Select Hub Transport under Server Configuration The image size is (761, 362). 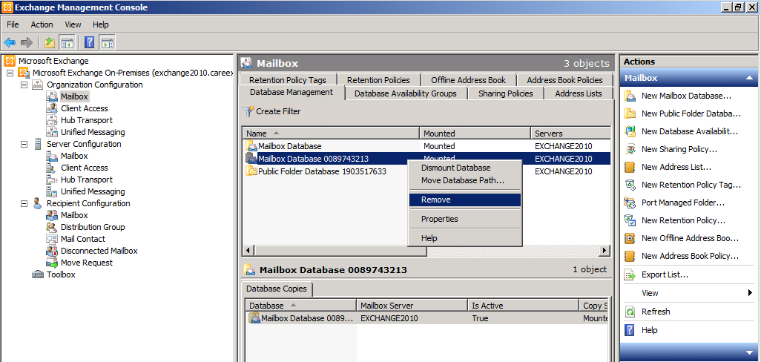click(x=86, y=180)
